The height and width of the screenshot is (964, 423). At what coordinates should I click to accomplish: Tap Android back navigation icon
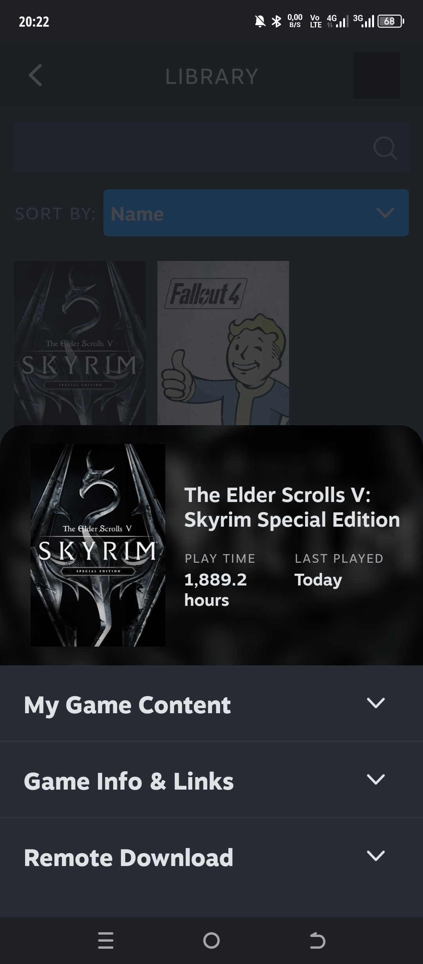point(317,940)
